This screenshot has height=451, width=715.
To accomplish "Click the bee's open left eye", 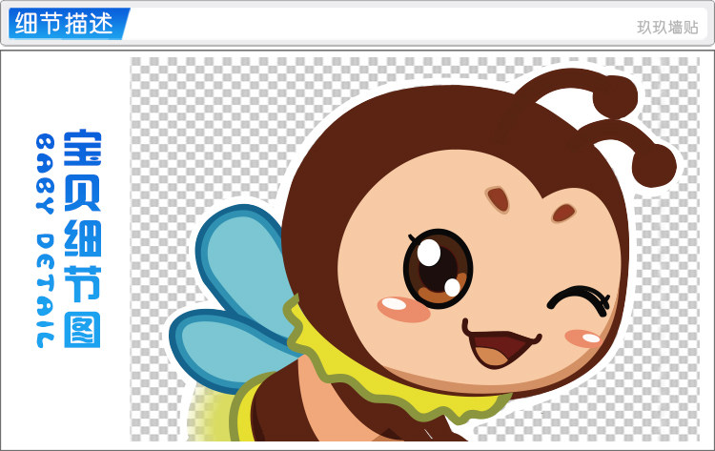I will point(438,268).
